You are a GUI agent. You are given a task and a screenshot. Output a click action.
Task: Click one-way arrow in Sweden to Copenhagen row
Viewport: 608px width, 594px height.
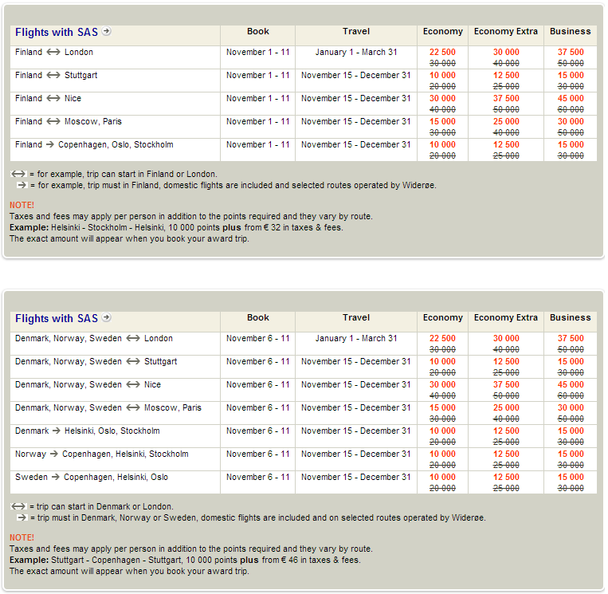tap(56, 478)
